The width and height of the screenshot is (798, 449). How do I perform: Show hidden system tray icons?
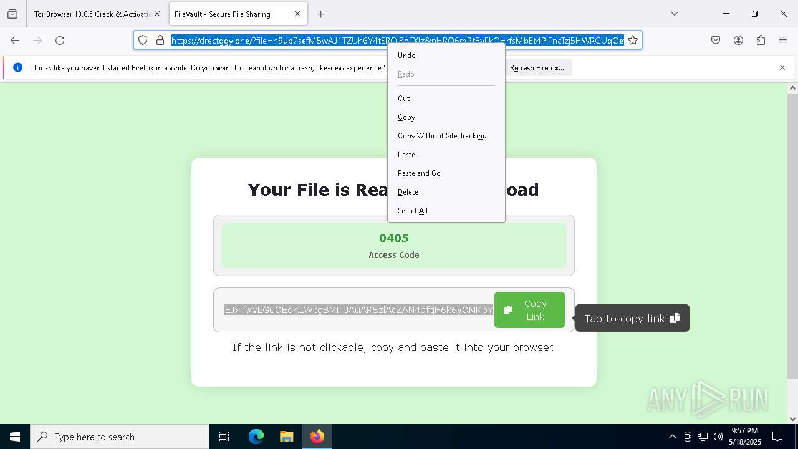(672, 437)
